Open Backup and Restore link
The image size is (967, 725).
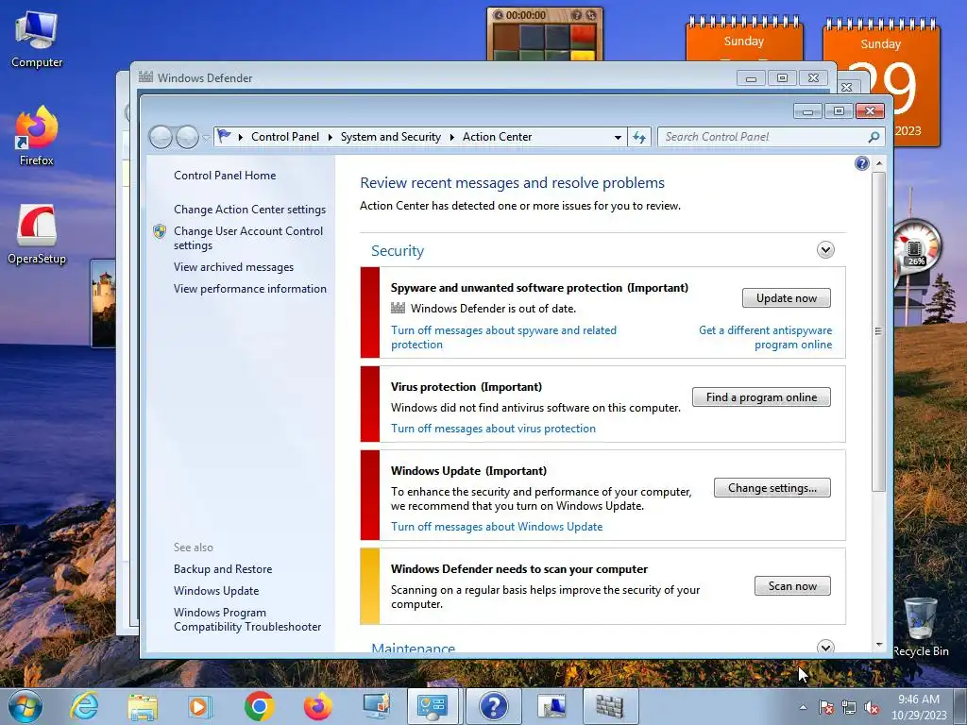[223, 569]
